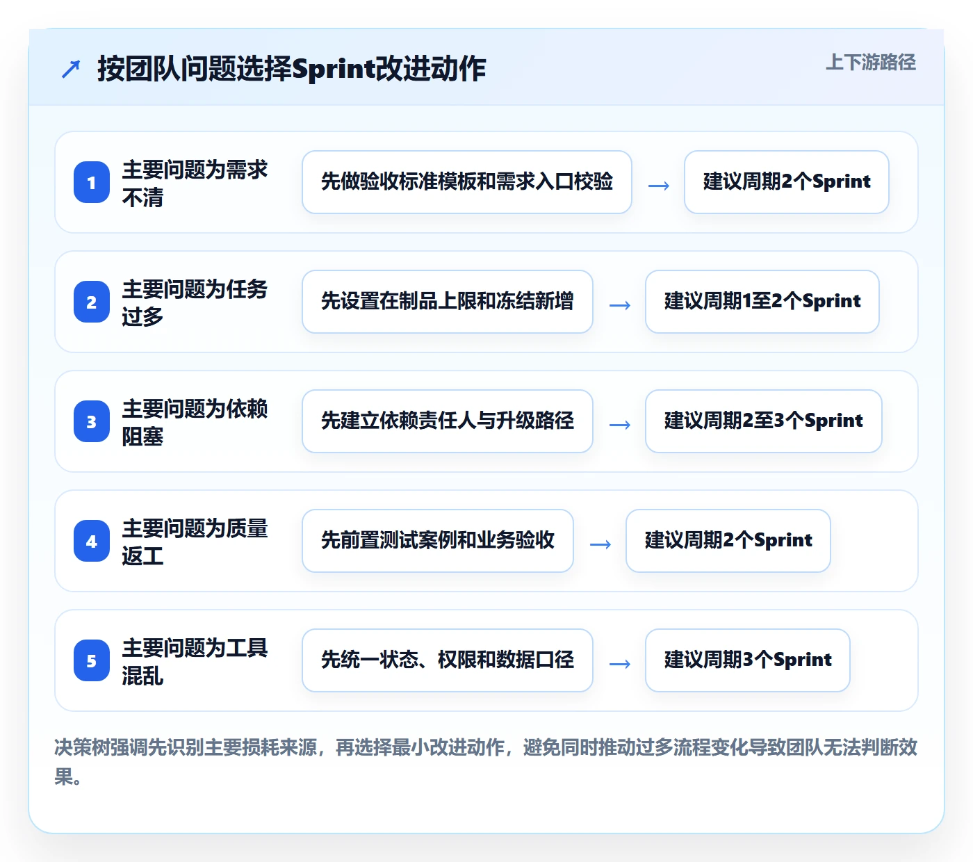Click the 建议周期2个Sprint box in the 需求不清 row
The width and height of the screenshot is (973, 862).
tap(787, 182)
